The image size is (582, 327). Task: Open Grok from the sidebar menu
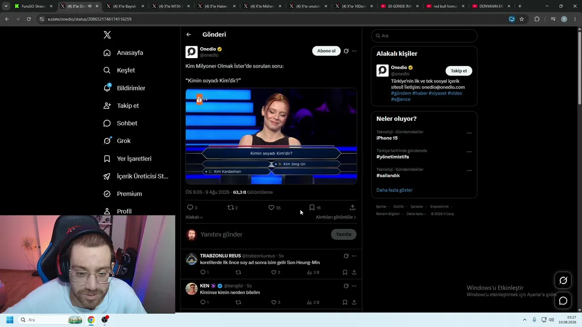coord(117,141)
